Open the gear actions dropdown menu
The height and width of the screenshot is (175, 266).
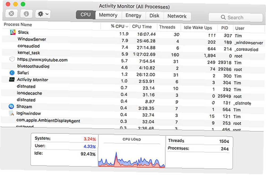pyautogui.click(x=43, y=14)
